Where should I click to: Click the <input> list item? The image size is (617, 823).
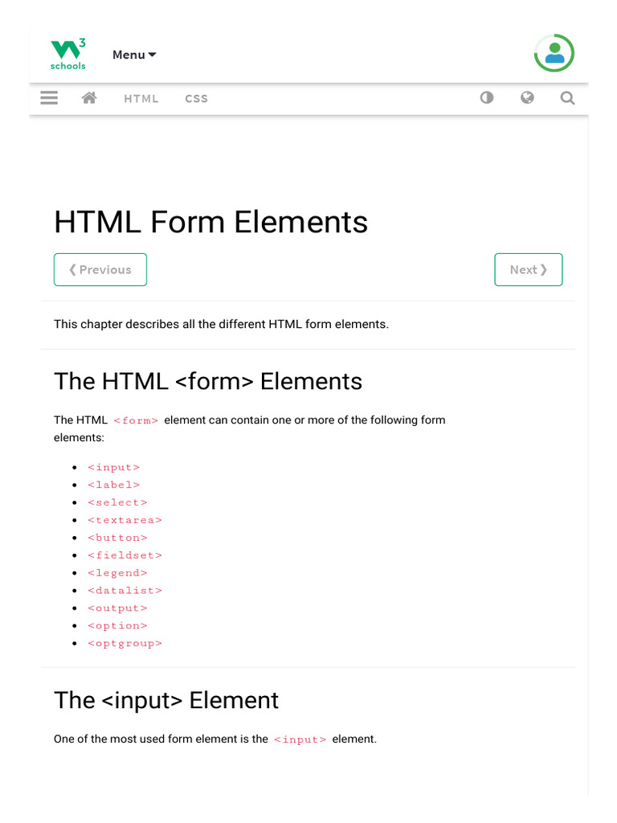(113, 467)
